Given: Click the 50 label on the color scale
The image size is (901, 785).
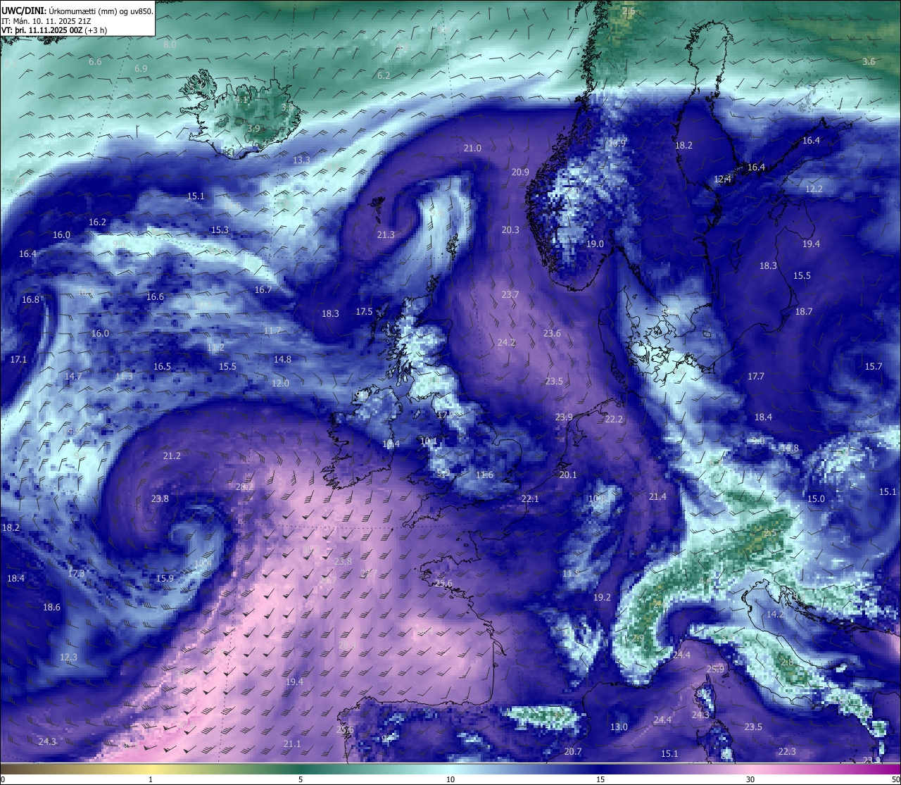Looking at the screenshot, I should 895,779.
